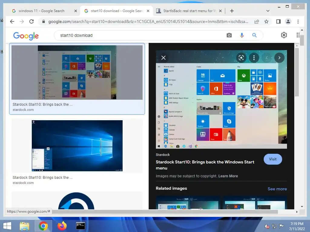Go to the previous preview image
The image size is (310, 232).
[266, 58]
